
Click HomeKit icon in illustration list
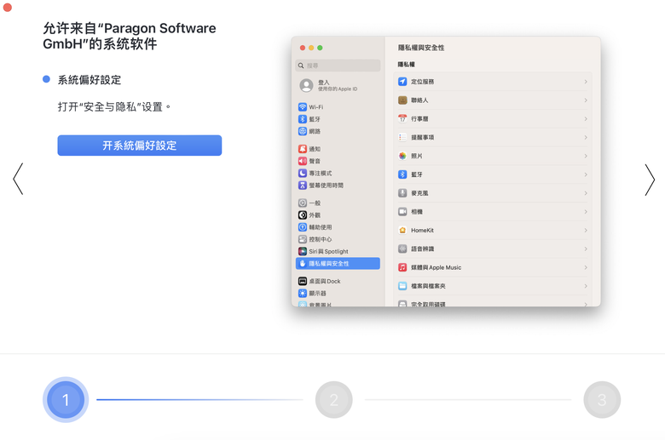pos(402,230)
